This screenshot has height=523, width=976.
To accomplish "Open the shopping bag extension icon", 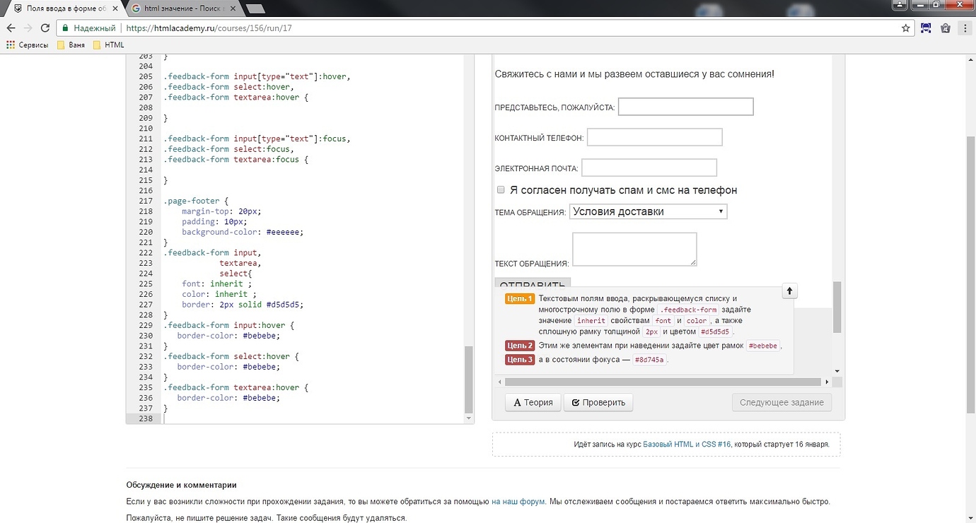I will 946,28.
